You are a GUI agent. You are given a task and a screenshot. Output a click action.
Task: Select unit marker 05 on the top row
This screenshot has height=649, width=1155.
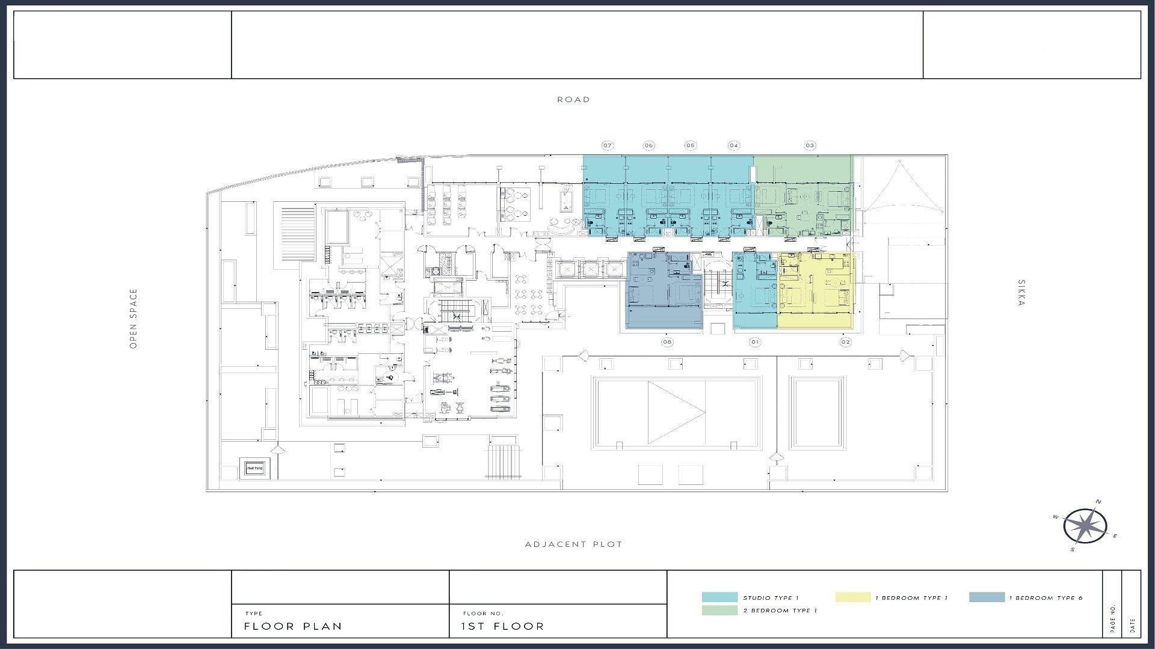pos(691,145)
